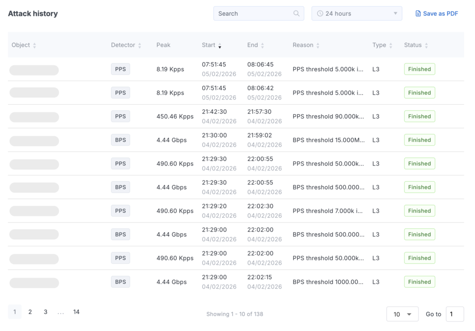Click the Showing 1 - 10 of 138 text
Image resolution: width=475 pixels, height=331 pixels.
(235, 314)
